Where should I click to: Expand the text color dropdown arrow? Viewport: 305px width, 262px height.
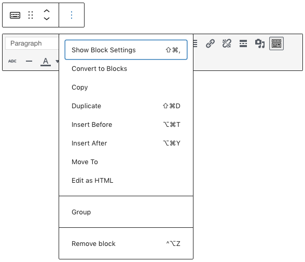pos(57,62)
